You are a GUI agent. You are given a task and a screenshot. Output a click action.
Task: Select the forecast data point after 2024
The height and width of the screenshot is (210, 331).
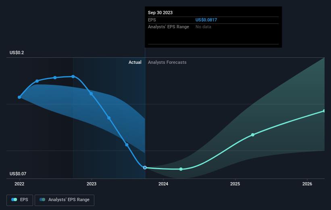[181, 169]
